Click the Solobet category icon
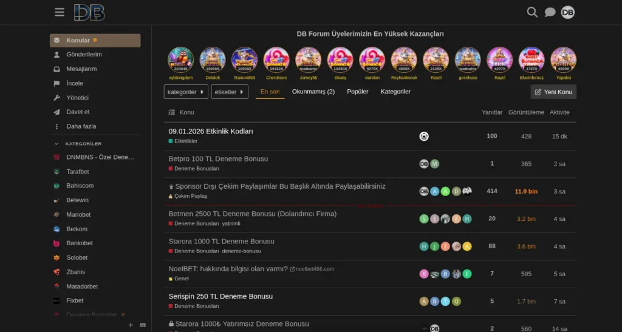The height and width of the screenshot is (332, 622). coord(56,257)
